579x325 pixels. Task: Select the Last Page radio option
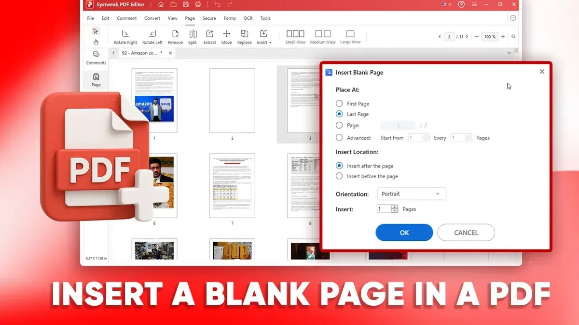tap(339, 114)
